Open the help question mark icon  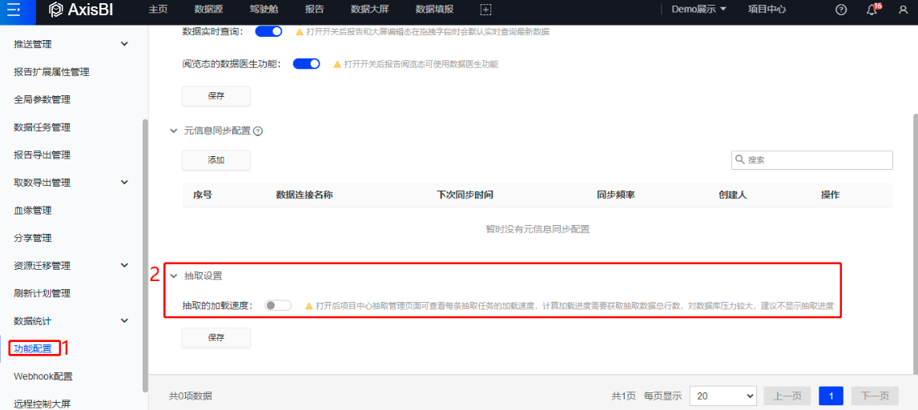(x=841, y=10)
